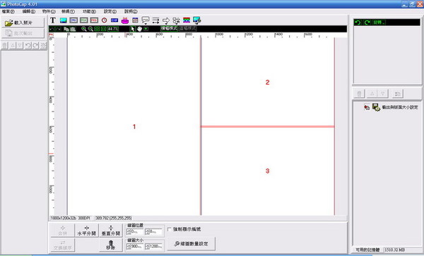
Task: Click the 載入照片 load photo button
Action: point(23,23)
